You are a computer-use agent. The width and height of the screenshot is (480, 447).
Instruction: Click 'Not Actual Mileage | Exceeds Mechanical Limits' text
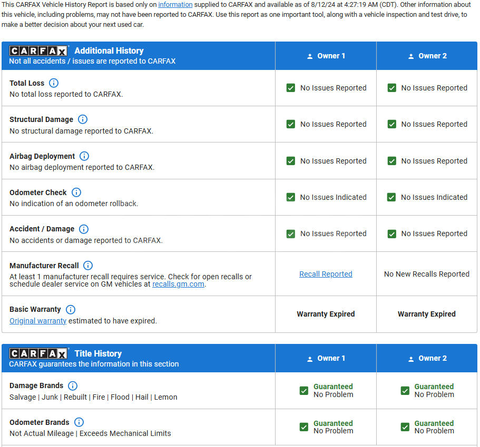[90, 433]
